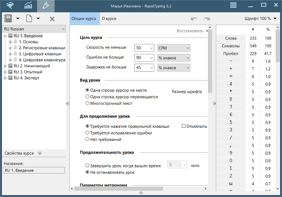Enable the Отключить checkbox
282x197 pixels.
pos(183,126)
